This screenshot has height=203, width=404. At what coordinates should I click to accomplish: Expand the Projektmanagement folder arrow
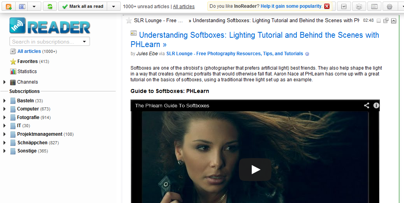coord(4,134)
